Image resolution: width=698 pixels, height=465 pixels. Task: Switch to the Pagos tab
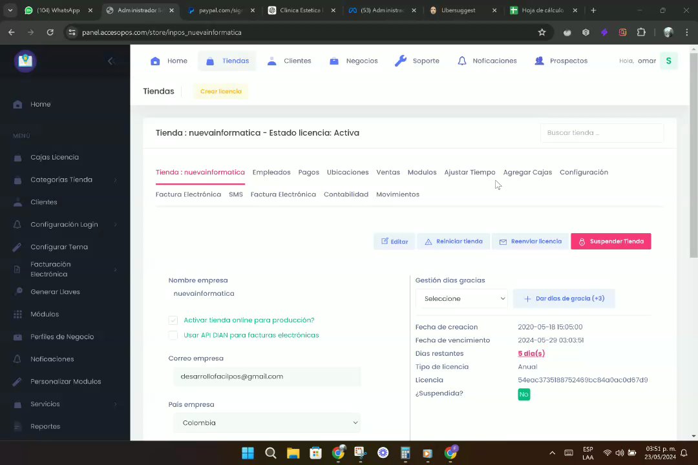pyautogui.click(x=308, y=172)
